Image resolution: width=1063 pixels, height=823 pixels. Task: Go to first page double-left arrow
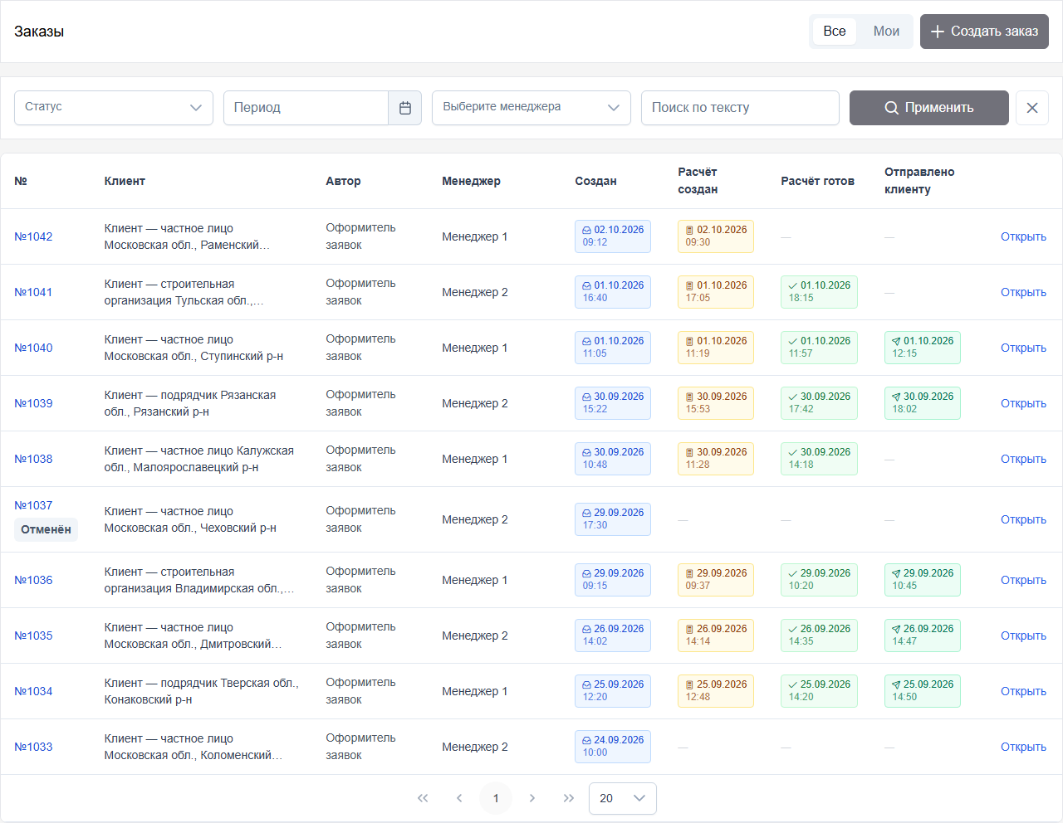(423, 798)
